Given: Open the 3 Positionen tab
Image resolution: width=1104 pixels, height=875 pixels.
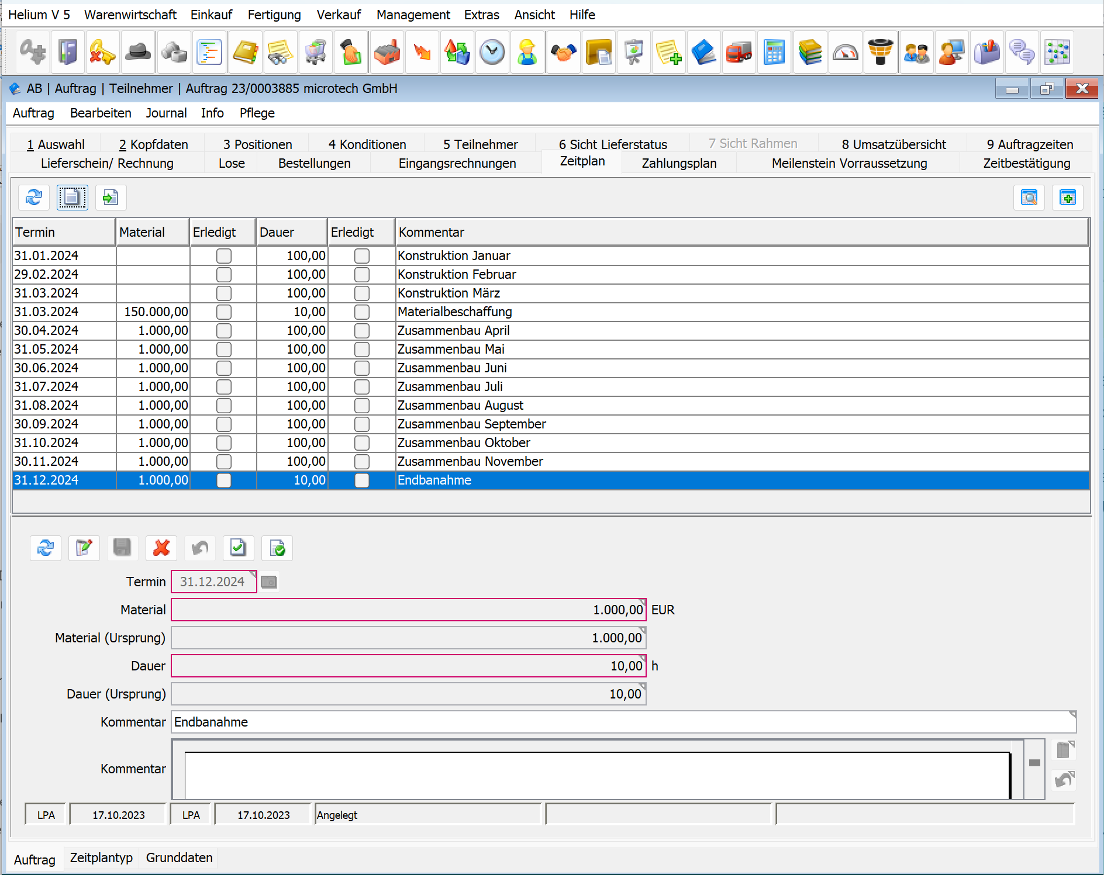Looking at the screenshot, I should pyautogui.click(x=257, y=144).
